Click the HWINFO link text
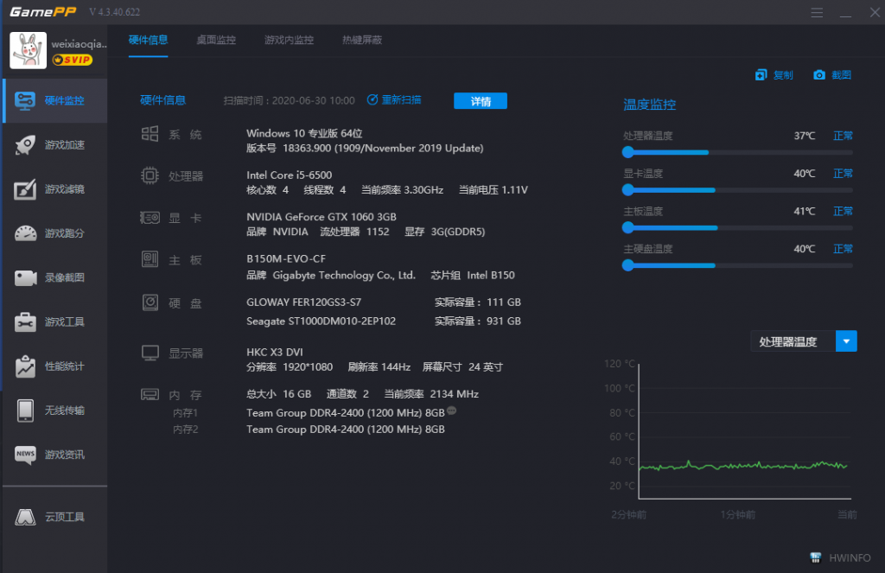Screen dimensions: 885x573 (850, 557)
